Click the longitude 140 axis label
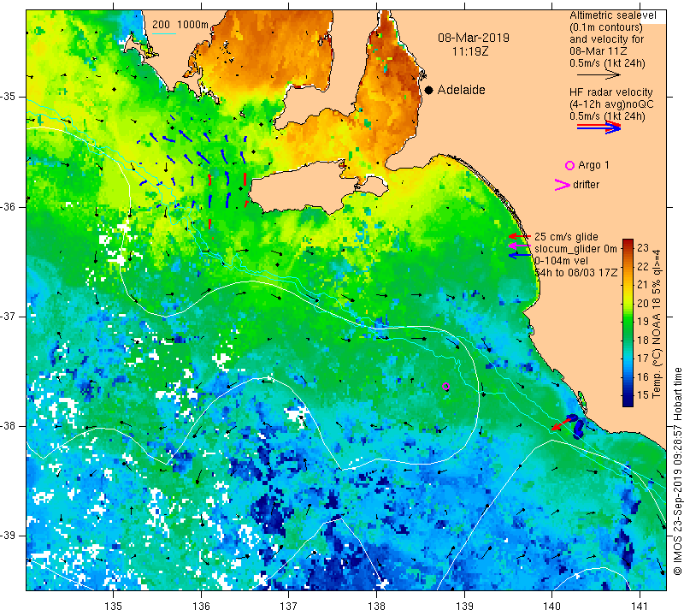 point(551,606)
